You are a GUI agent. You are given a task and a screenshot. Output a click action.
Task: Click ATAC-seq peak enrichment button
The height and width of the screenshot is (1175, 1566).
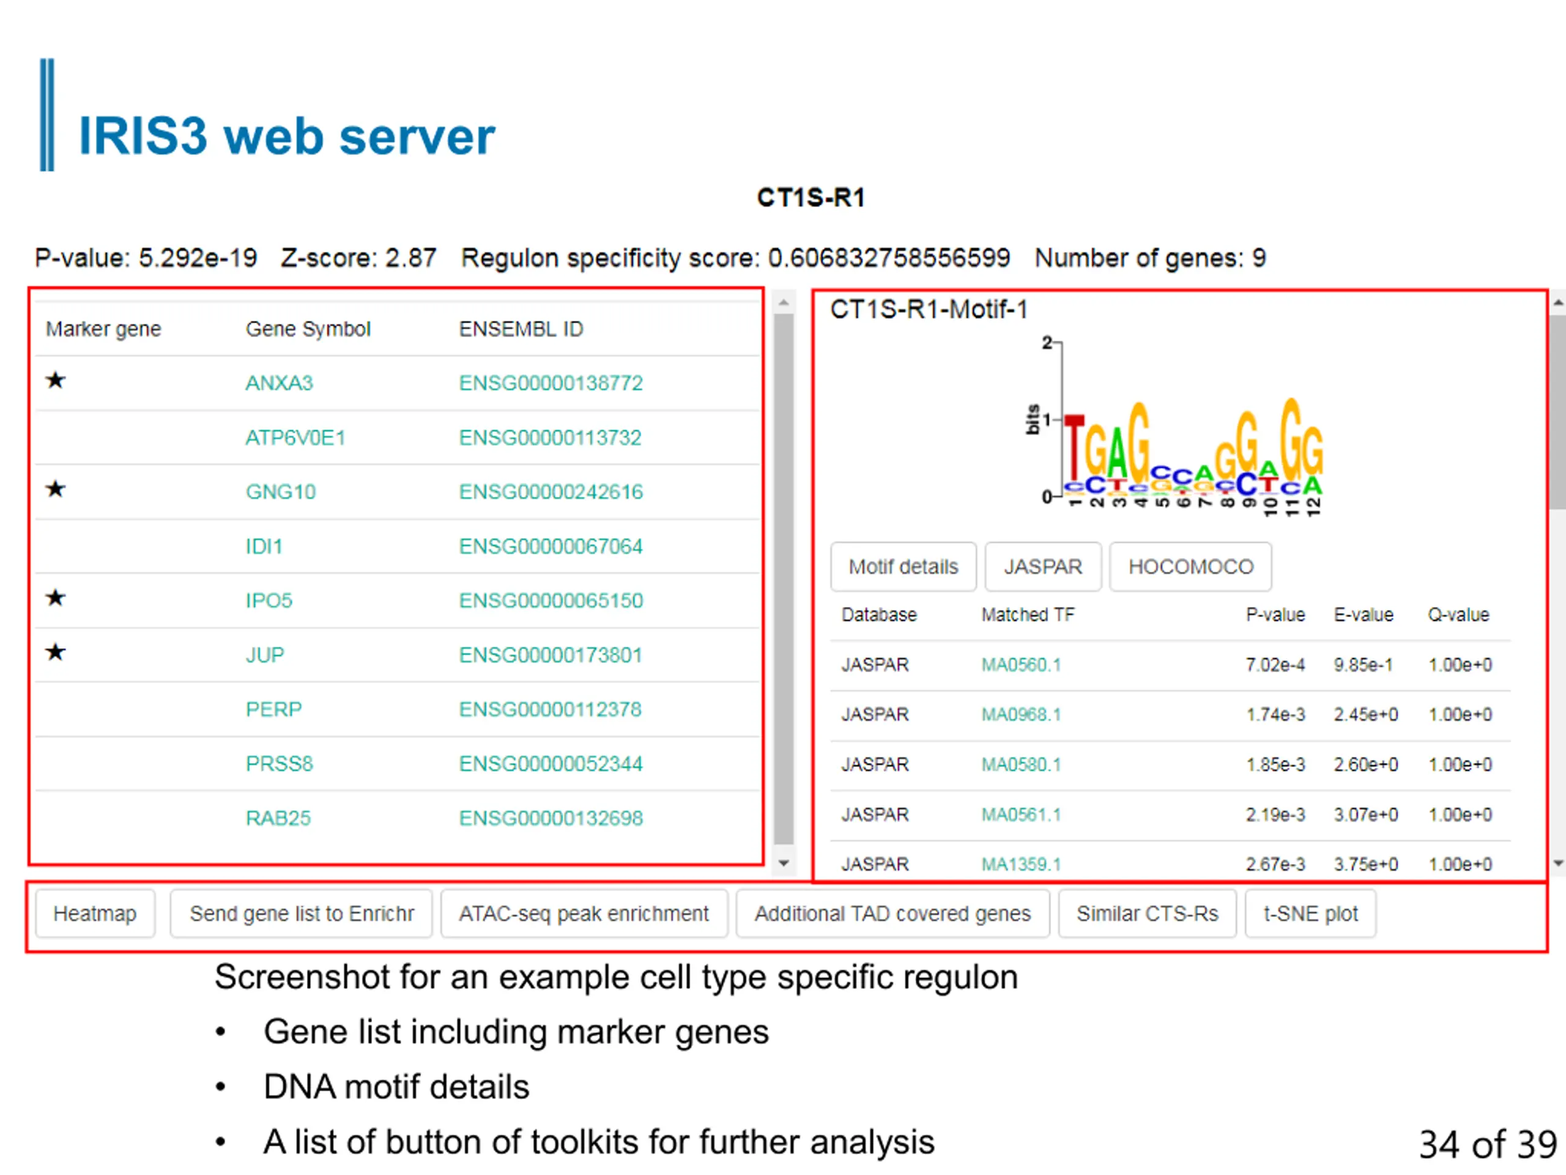(584, 914)
